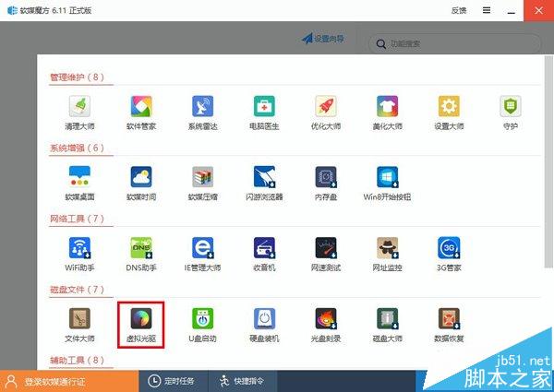This screenshot has width=554, height=392.
Task: Open IE管理大师 icon
Action: 202,255
